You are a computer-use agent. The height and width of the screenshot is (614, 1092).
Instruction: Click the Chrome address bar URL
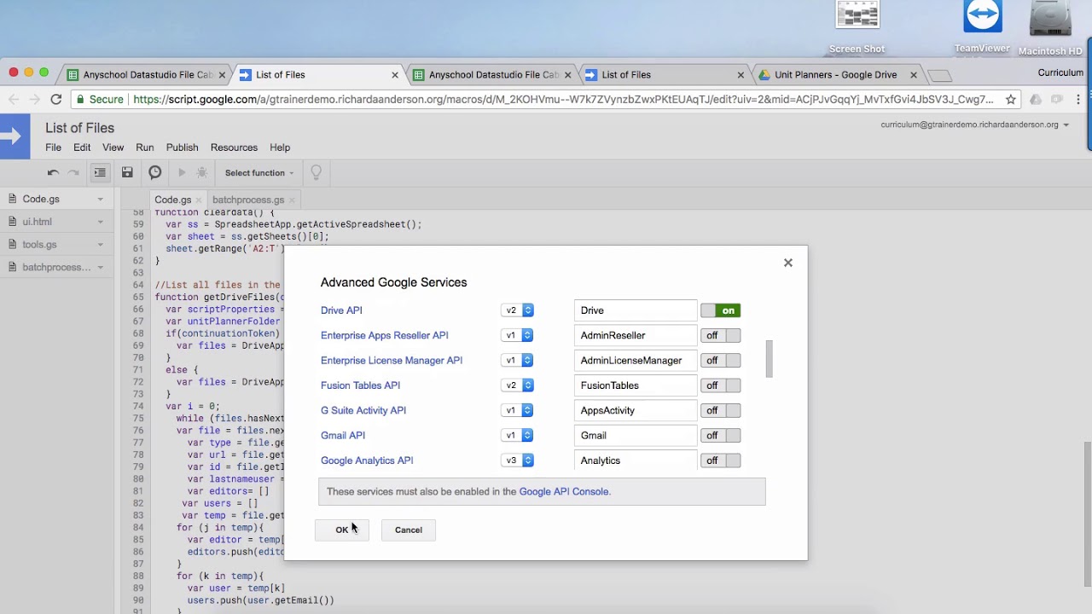(563, 100)
